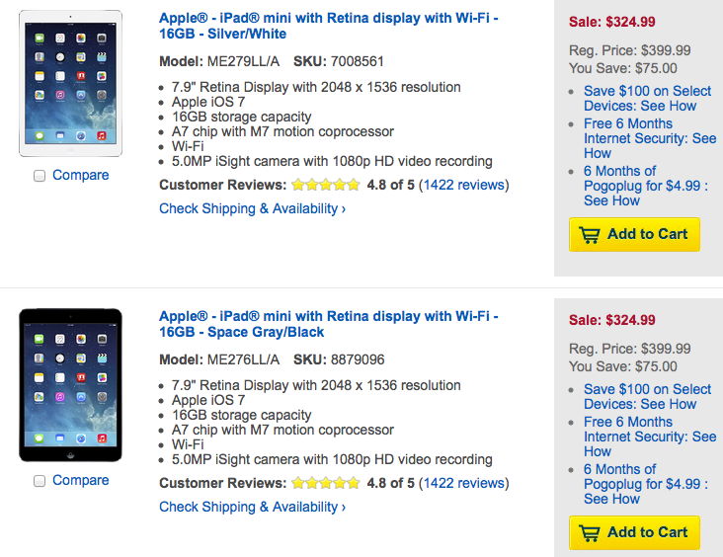Open second Save $100 on Select Devices offer
This screenshot has width=723, height=557.
pos(647,396)
